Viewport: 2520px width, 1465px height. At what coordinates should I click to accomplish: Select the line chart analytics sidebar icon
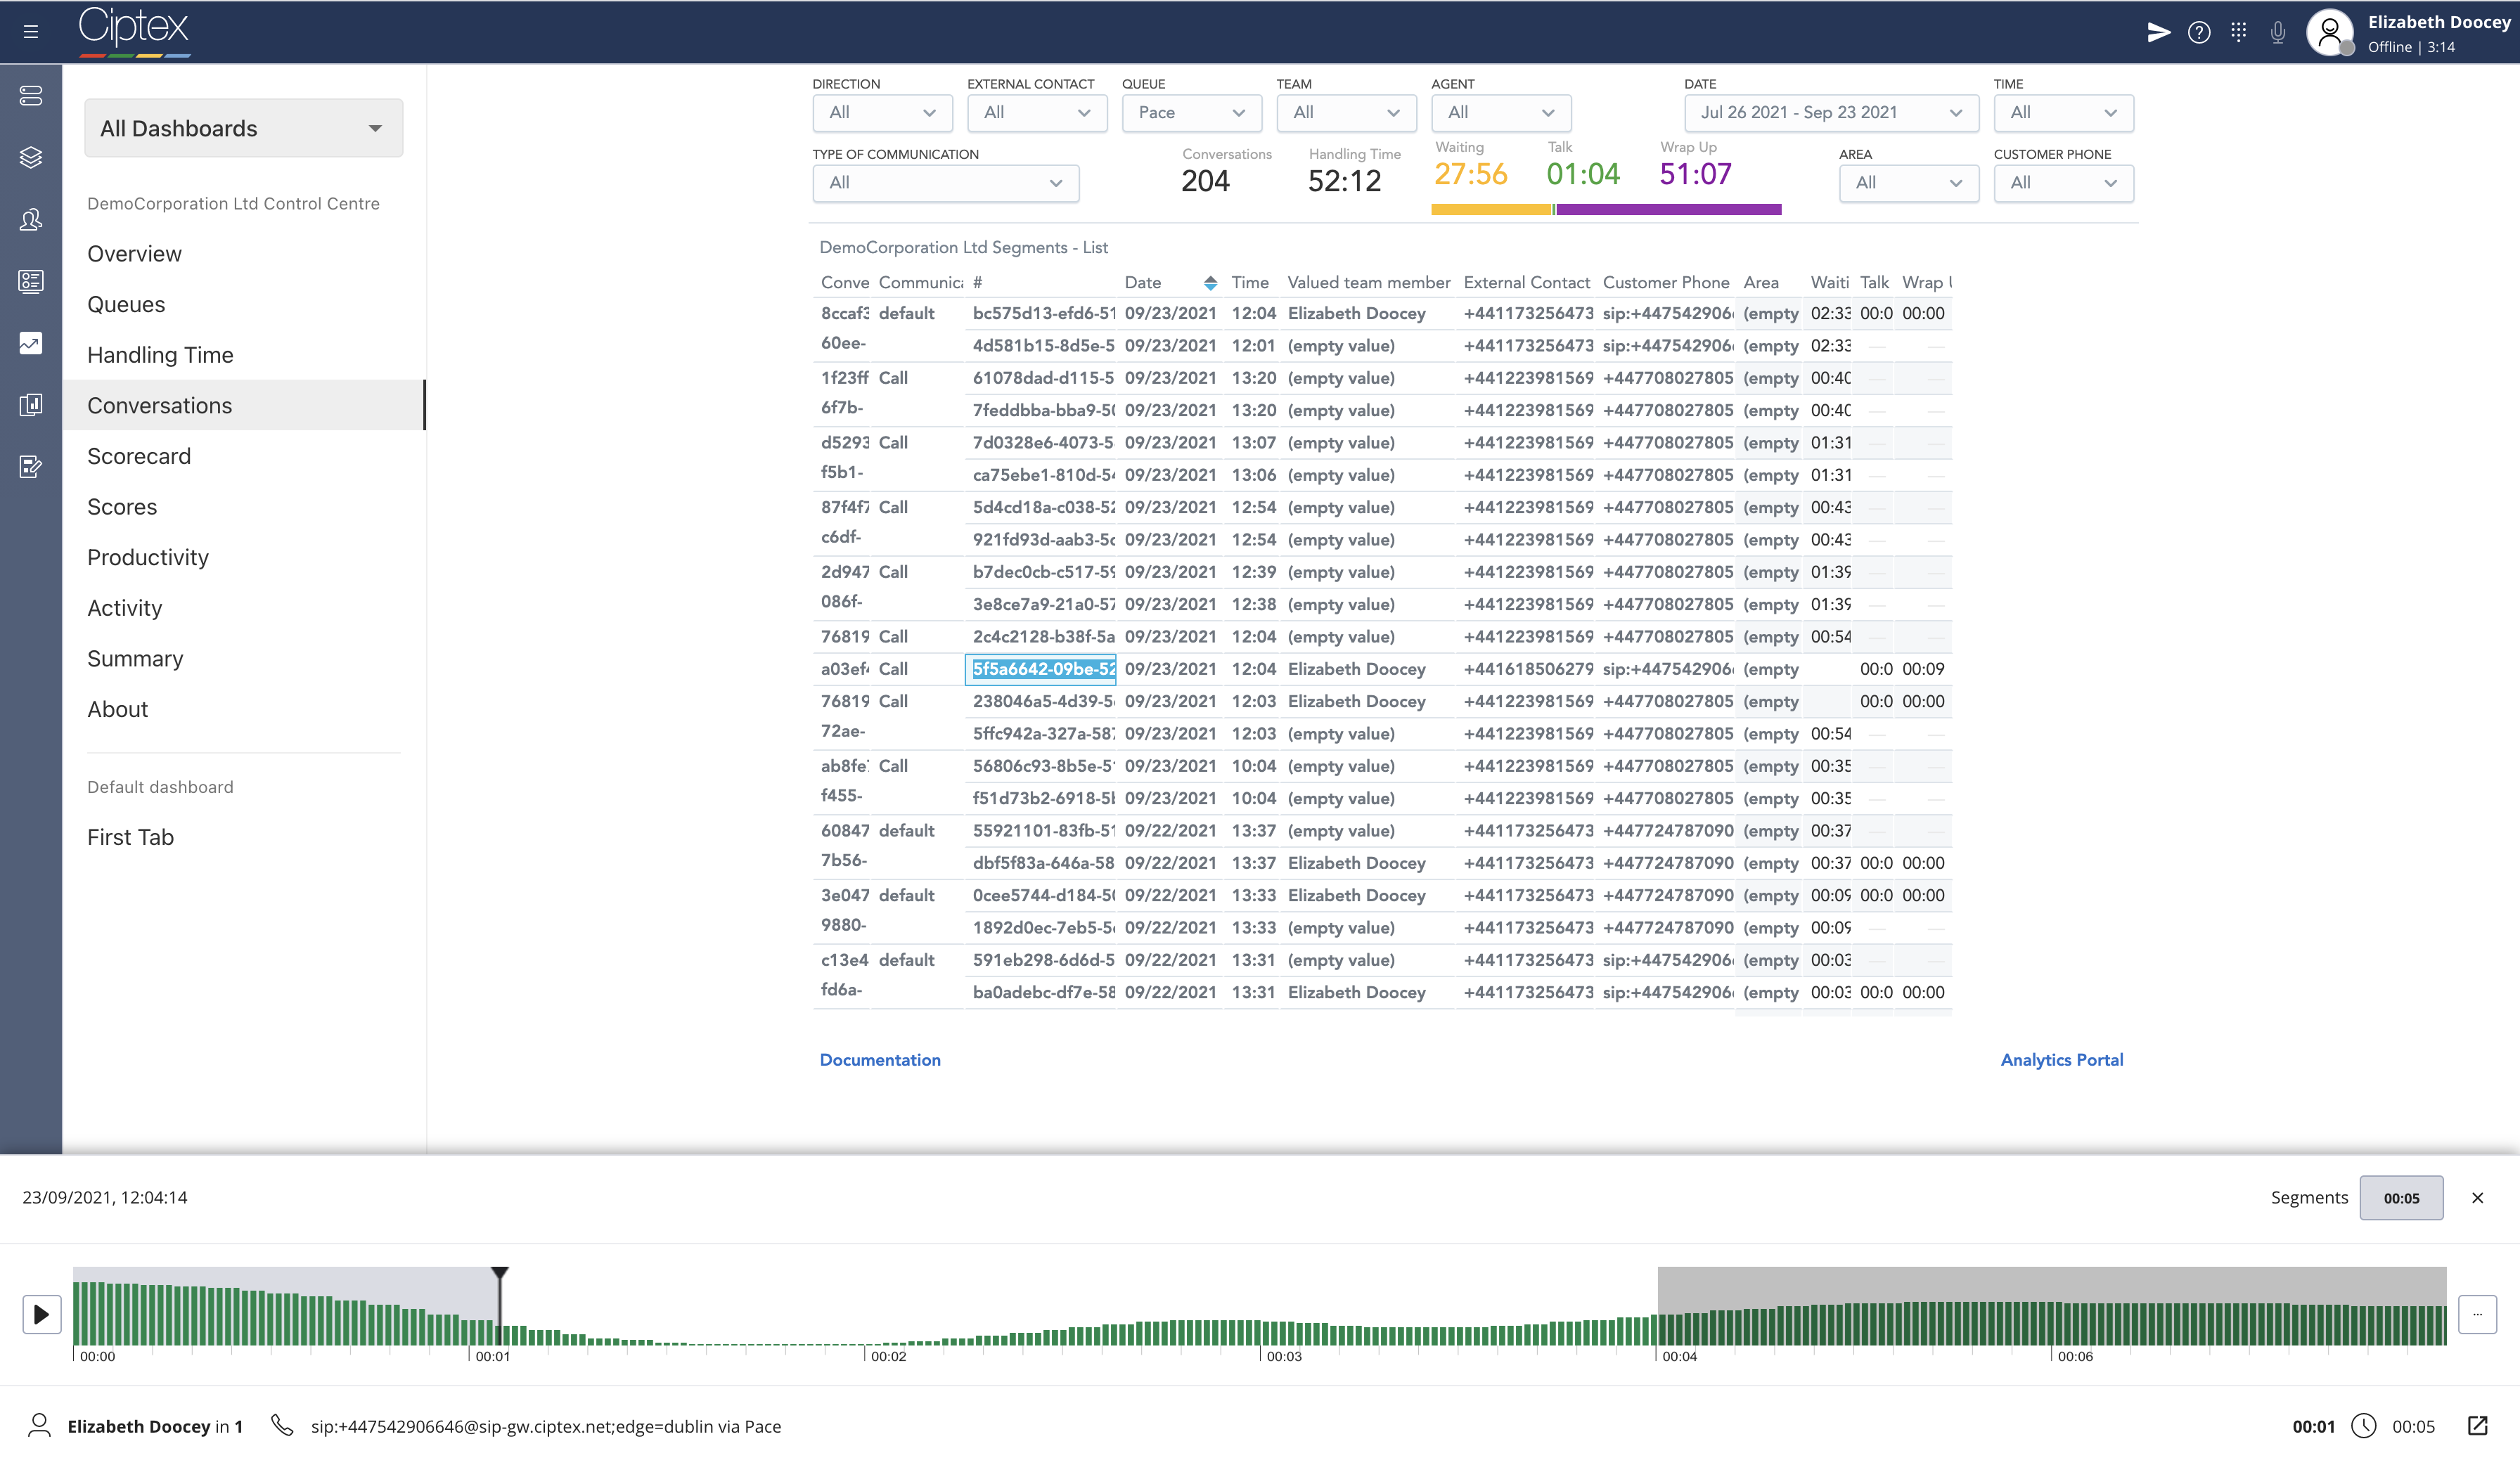pyautogui.click(x=31, y=344)
